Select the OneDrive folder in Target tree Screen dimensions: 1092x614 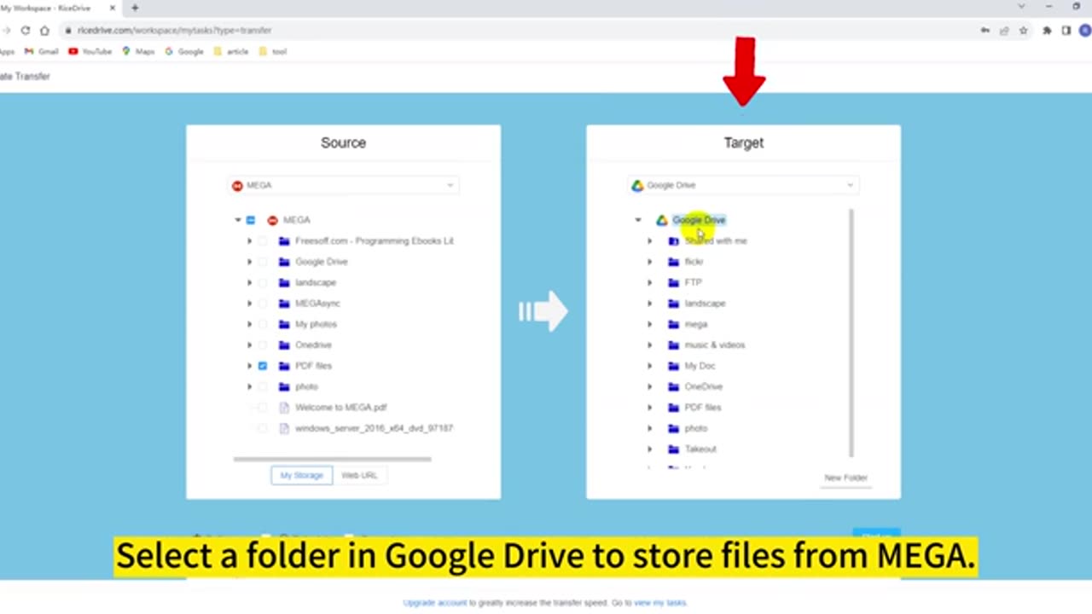pos(703,386)
